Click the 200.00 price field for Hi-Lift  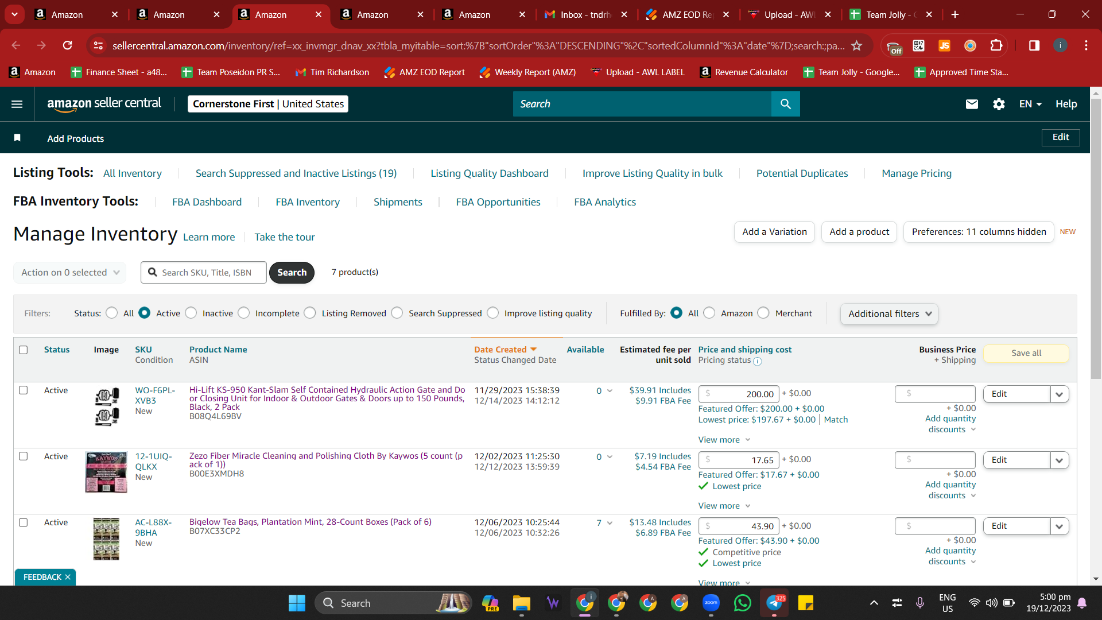point(739,394)
